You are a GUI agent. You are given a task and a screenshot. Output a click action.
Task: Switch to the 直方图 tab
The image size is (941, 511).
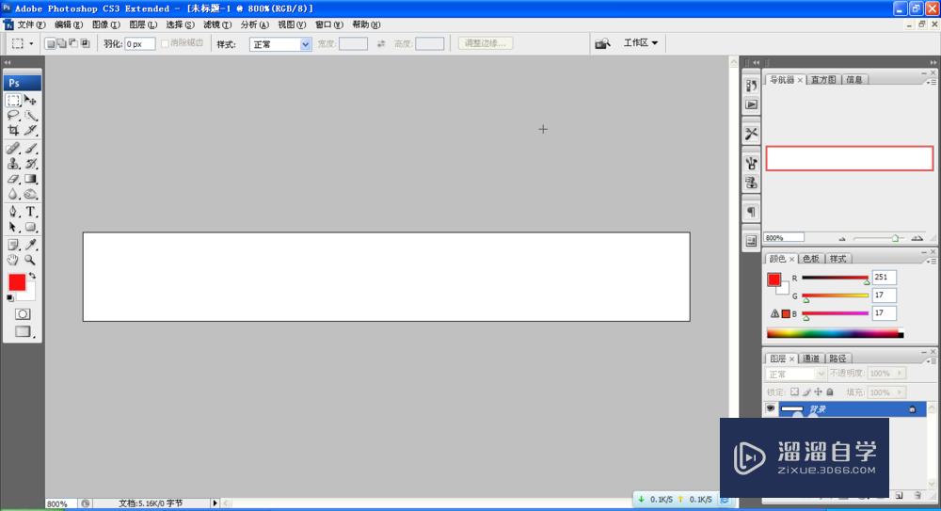pos(823,79)
